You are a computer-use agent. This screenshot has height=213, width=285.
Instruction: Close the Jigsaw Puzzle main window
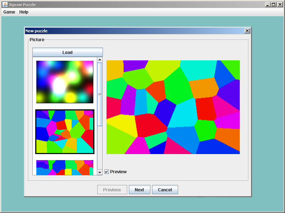pos(279,5)
